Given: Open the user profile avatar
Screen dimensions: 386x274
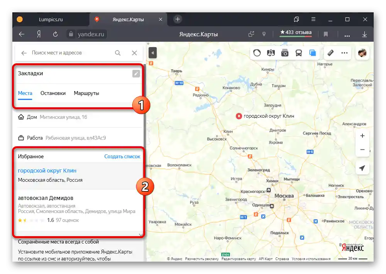Looking at the screenshot, I should (362, 53).
